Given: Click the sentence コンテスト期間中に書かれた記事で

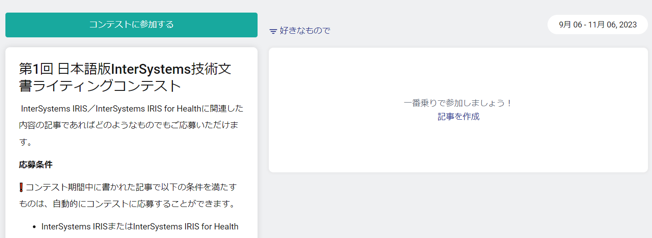Looking at the screenshot, I should 128,195.
